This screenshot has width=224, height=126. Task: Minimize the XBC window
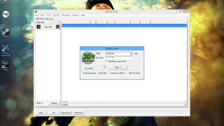[176, 12]
